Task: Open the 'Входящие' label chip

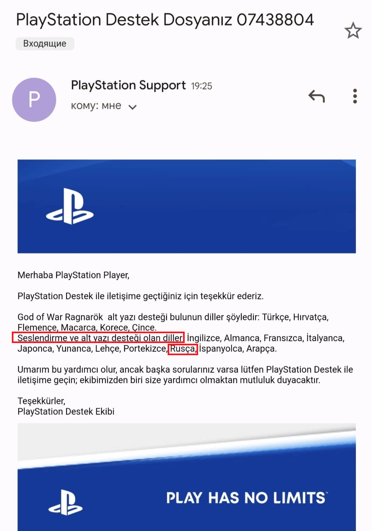Action: [45, 44]
